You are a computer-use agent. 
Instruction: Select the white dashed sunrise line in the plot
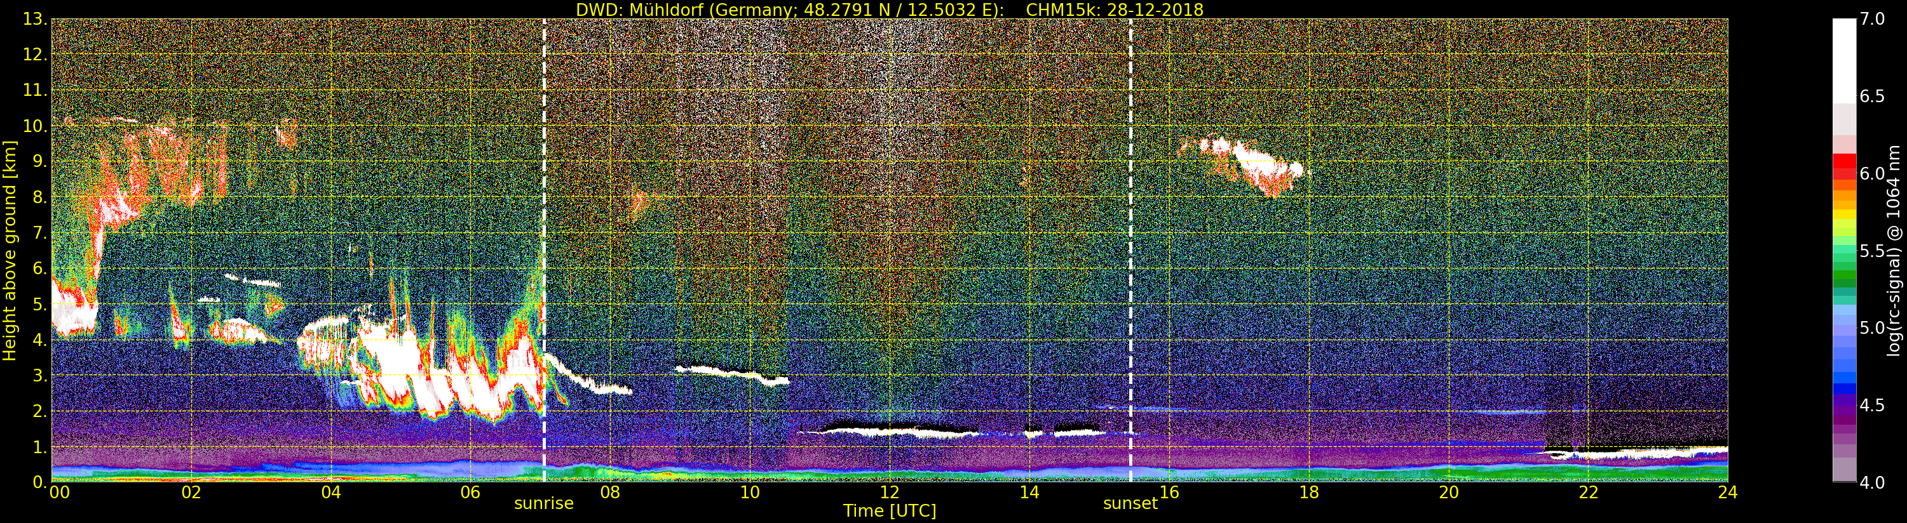544,250
